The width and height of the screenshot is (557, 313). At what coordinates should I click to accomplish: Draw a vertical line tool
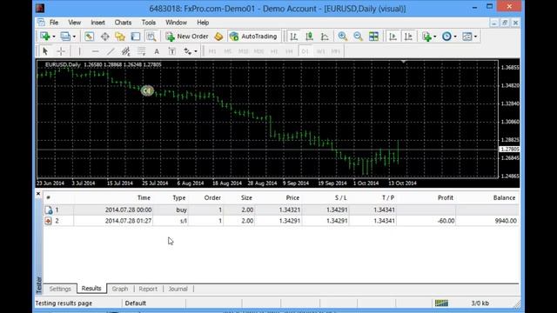[79, 51]
